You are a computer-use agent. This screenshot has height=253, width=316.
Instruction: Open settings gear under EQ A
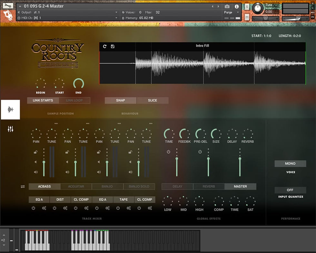[x=44, y=208]
